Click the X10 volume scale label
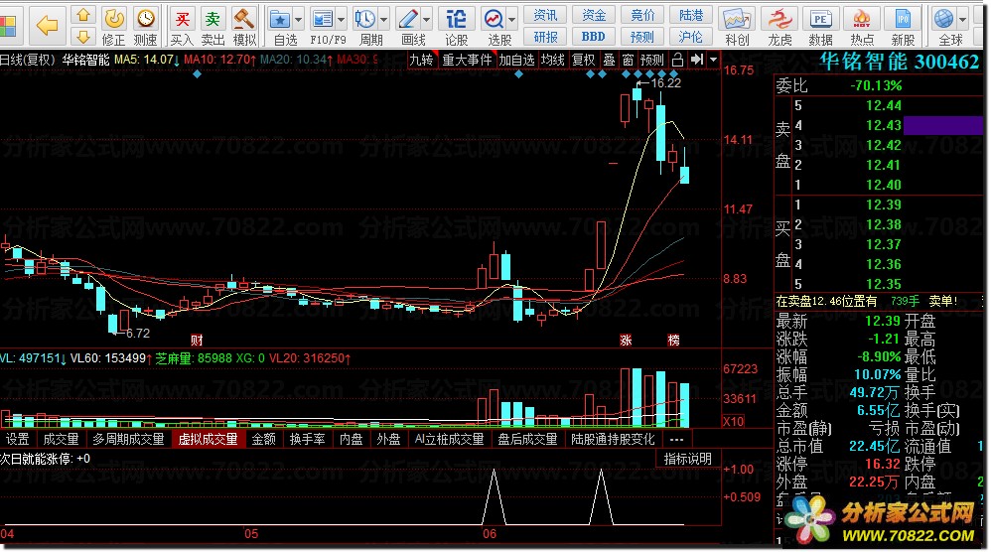Screen dimensions: 991x552 (x=733, y=421)
